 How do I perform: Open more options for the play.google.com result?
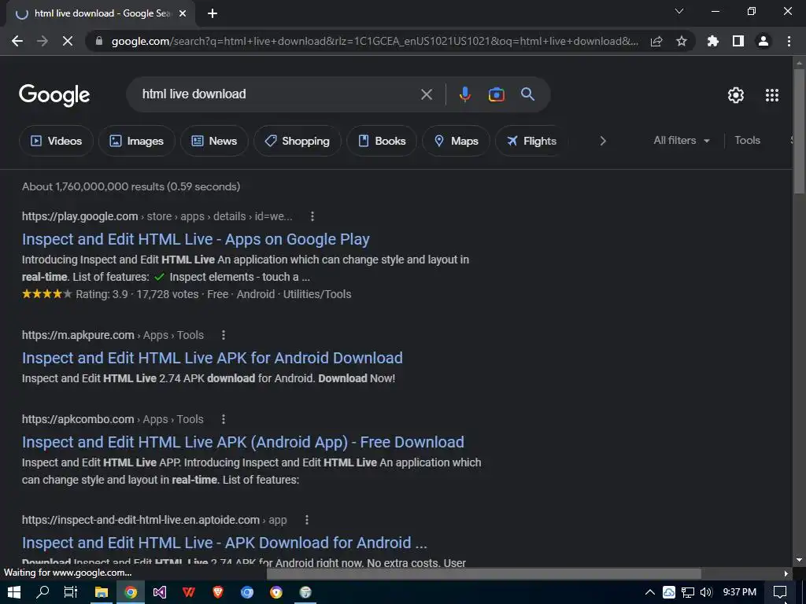tap(312, 216)
